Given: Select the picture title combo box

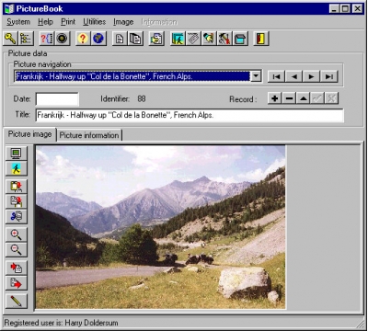Looking at the screenshot, I should [132, 76].
